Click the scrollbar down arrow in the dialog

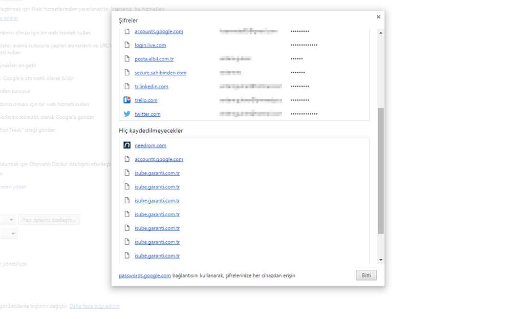(381, 260)
